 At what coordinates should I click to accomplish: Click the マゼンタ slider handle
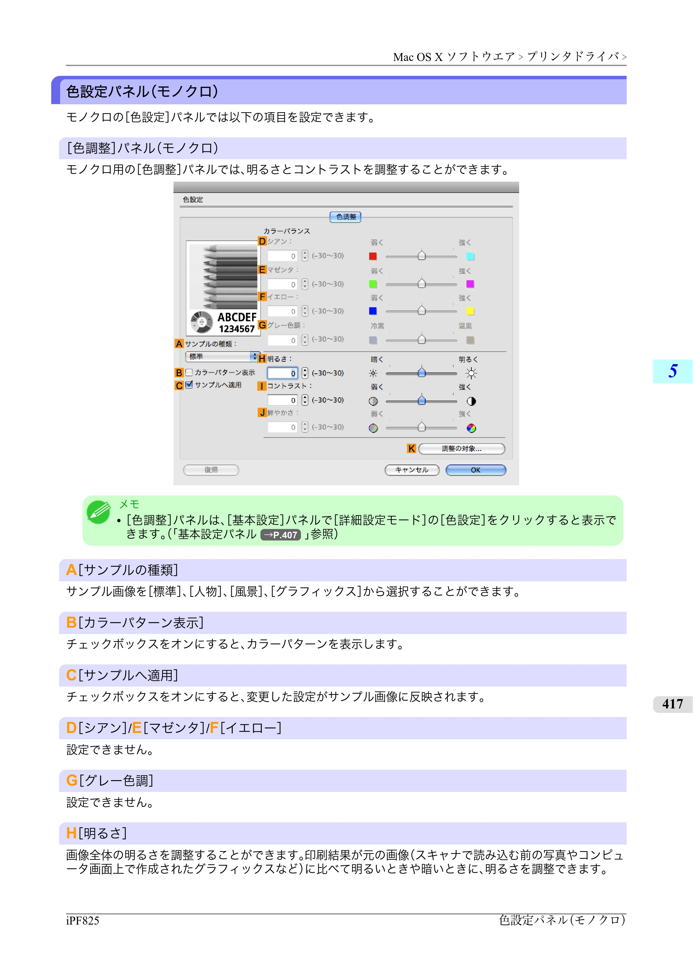(x=421, y=283)
